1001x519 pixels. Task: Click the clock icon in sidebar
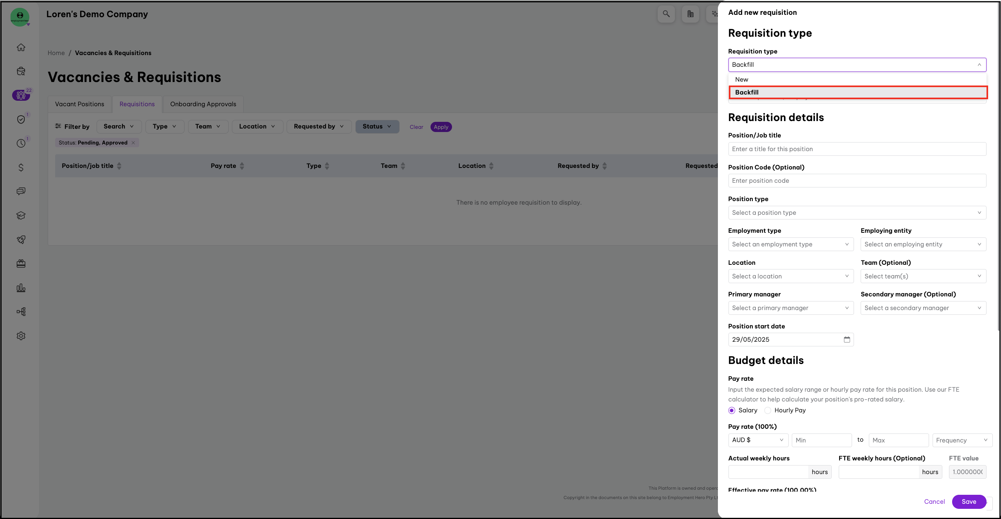[x=21, y=143]
